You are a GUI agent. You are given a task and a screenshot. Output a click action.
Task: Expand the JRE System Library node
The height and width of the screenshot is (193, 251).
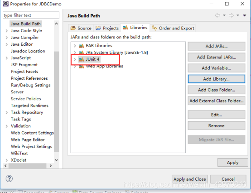75,53
